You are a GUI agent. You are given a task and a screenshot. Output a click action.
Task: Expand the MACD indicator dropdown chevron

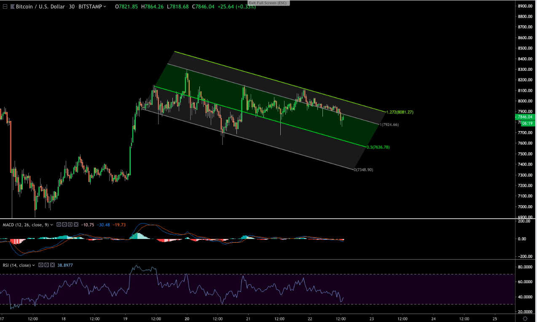52,225
